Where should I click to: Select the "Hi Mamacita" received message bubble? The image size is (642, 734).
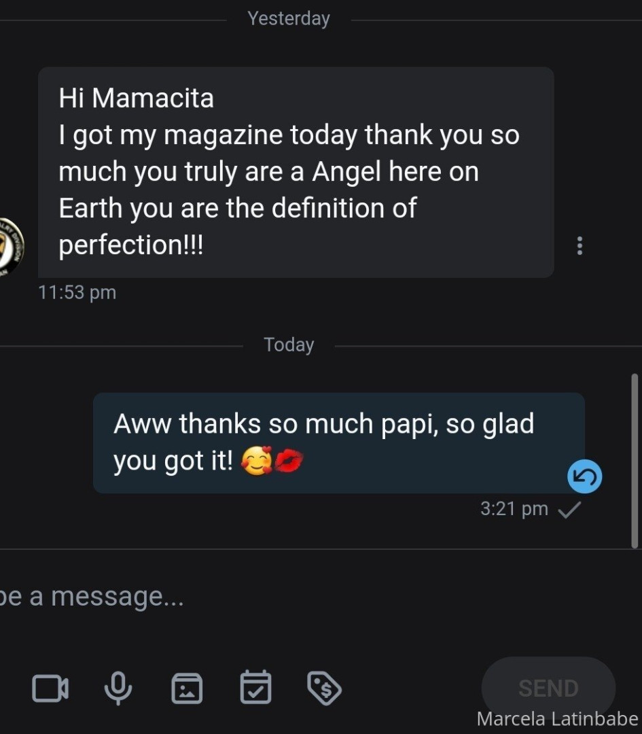[296, 171]
